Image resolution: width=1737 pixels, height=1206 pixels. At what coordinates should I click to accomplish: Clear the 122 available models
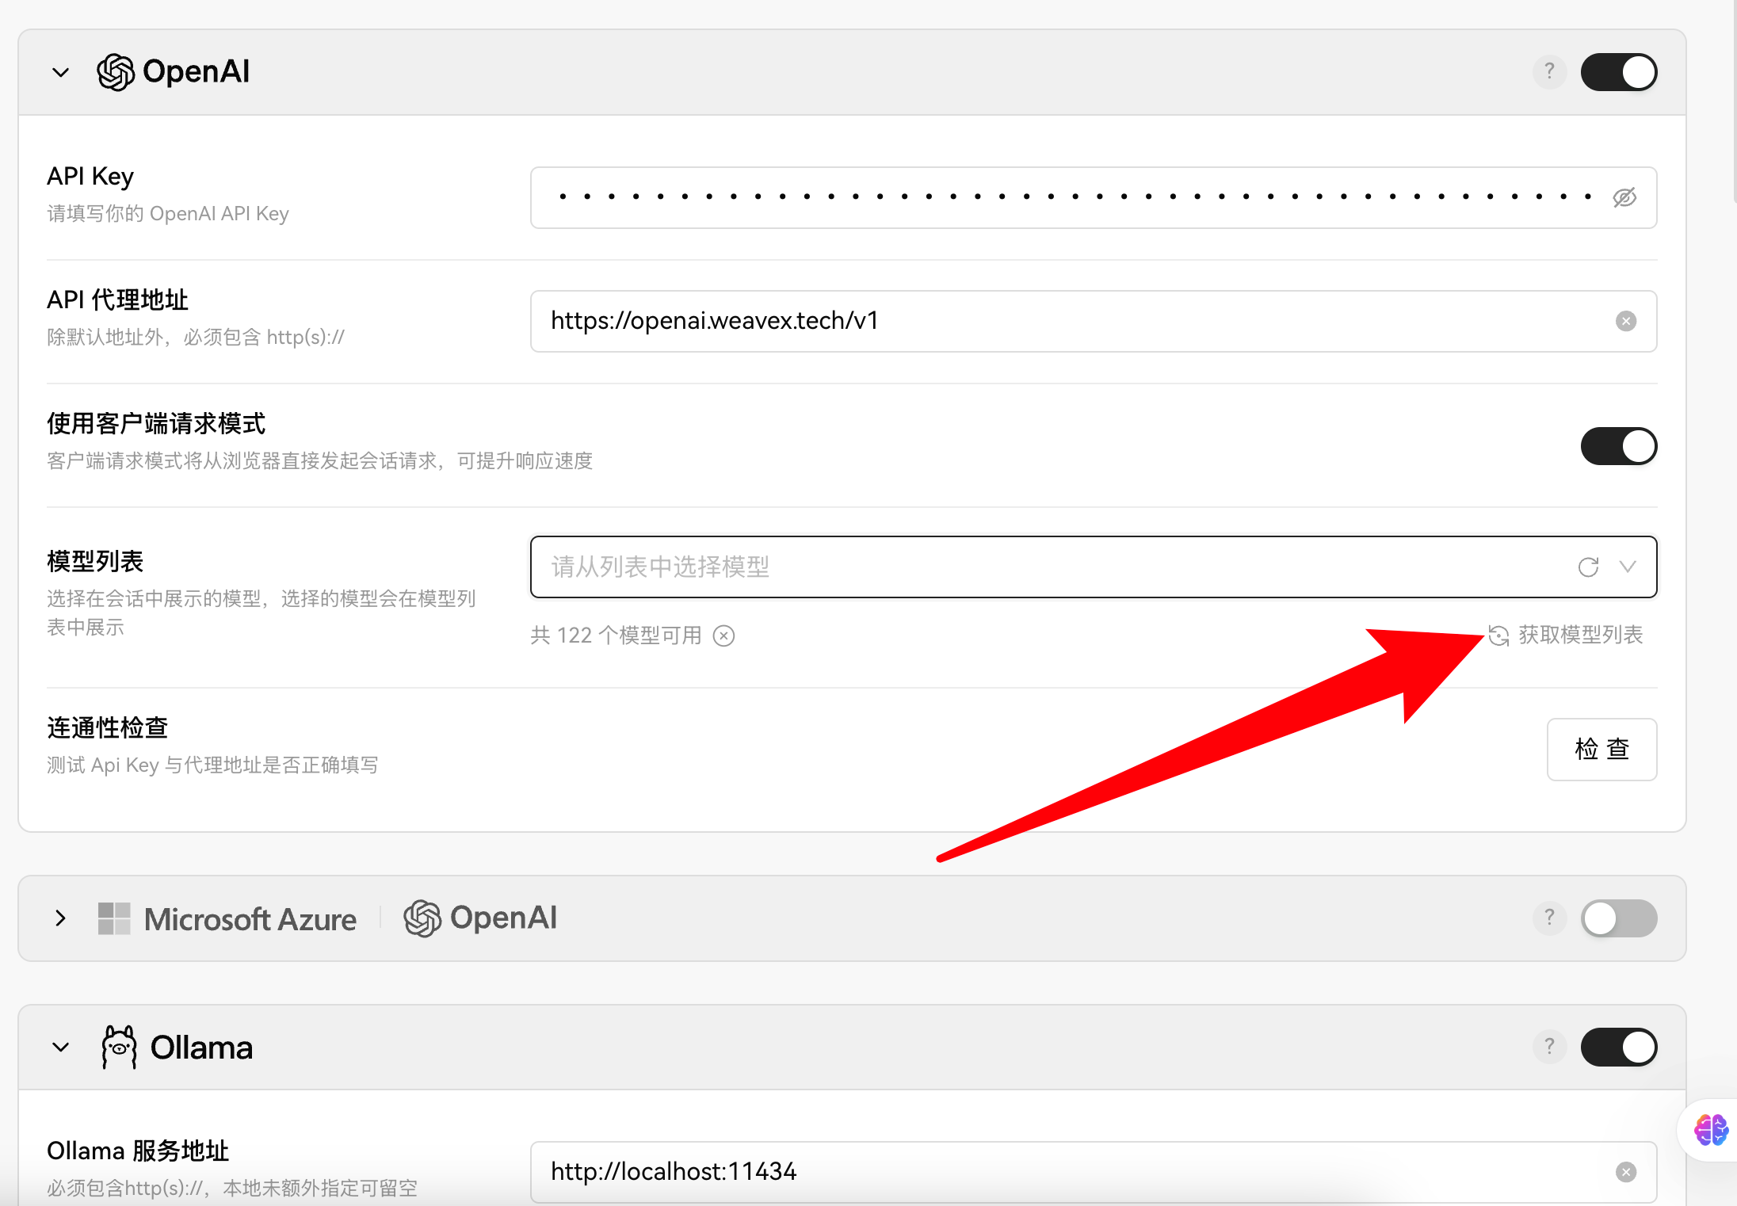(723, 635)
